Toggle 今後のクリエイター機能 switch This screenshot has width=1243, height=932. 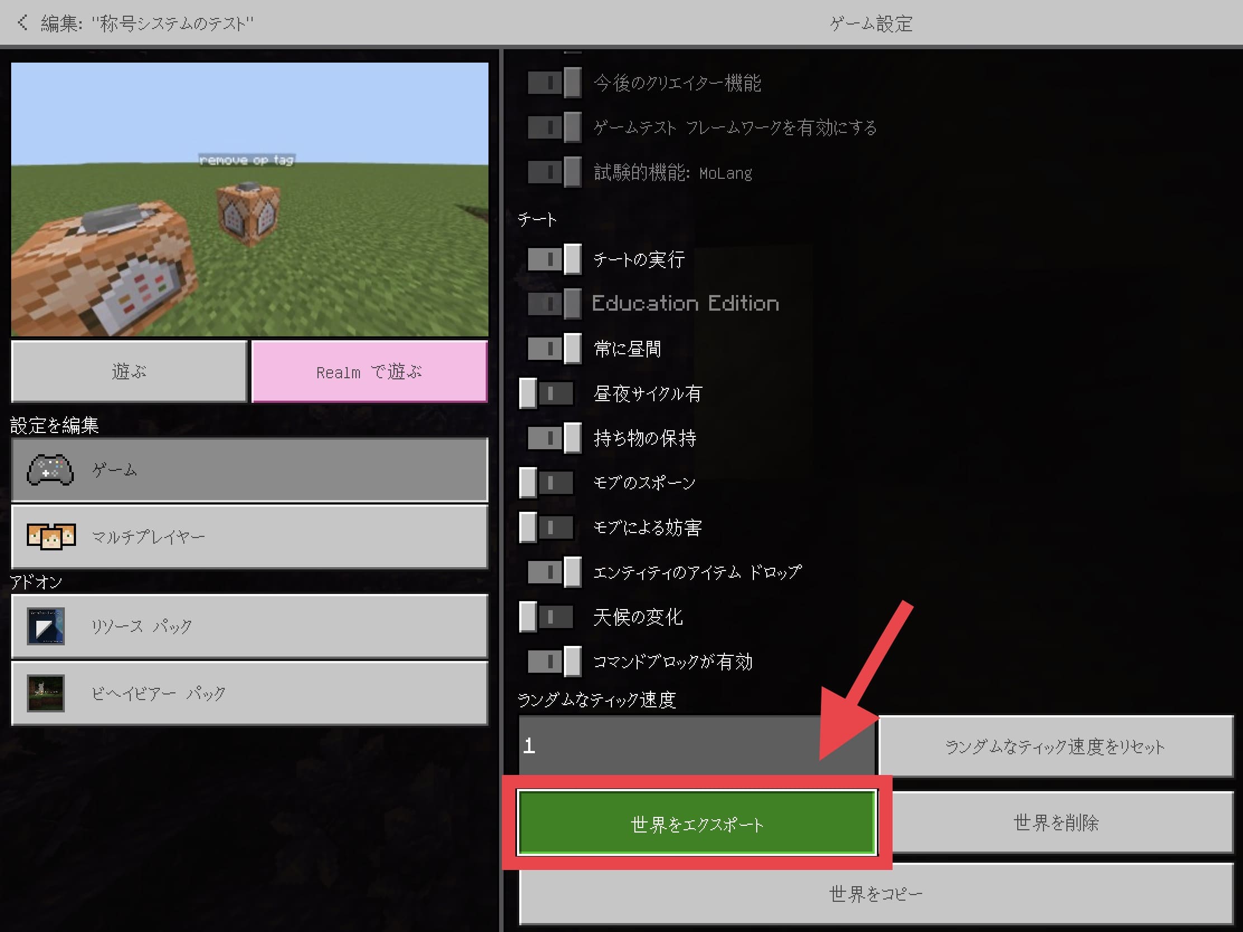coord(554,83)
